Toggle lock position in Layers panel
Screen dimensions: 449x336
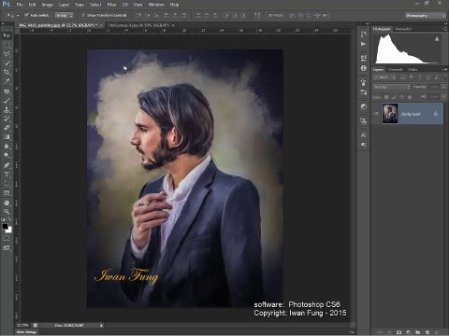(402, 97)
